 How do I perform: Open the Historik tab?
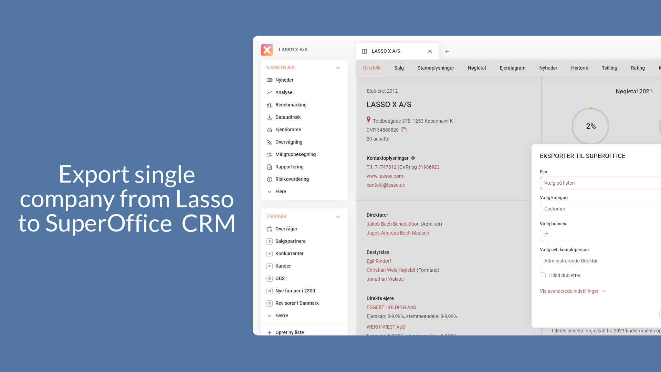tap(579, 68)
